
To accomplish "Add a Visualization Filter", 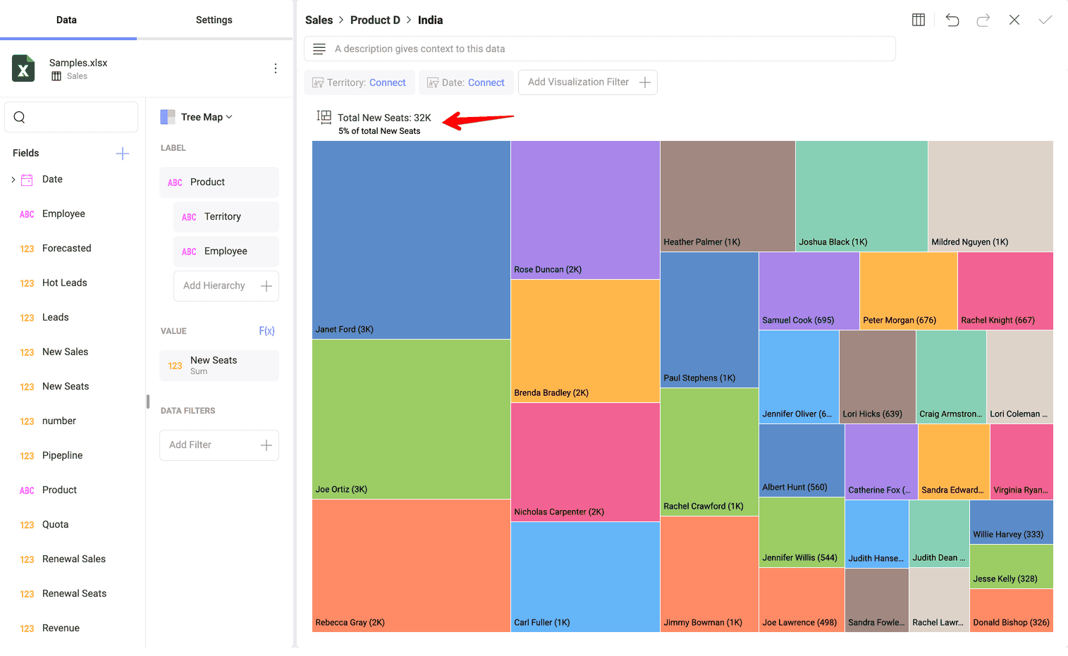I will pos(588,82).
